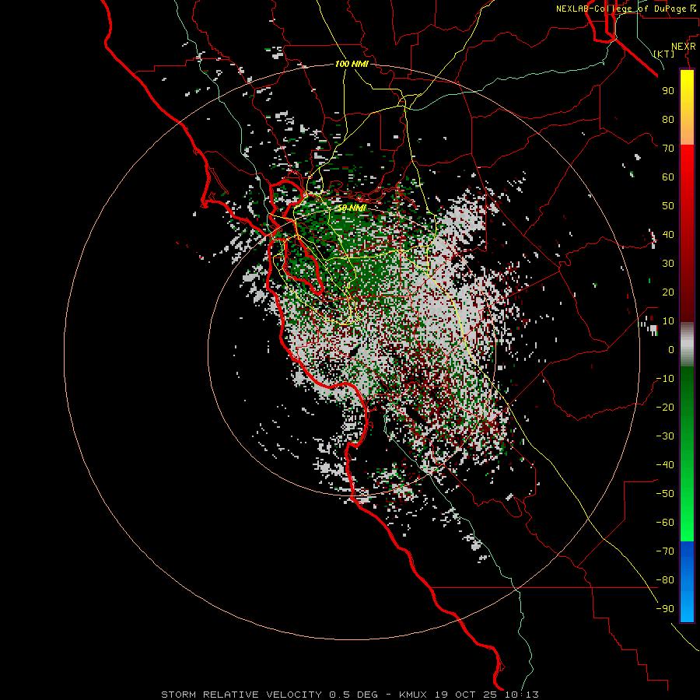Click the "19 OCT 25 10:13" timestamp
Screen dimensions: 700x700
(x=487, y=695)
